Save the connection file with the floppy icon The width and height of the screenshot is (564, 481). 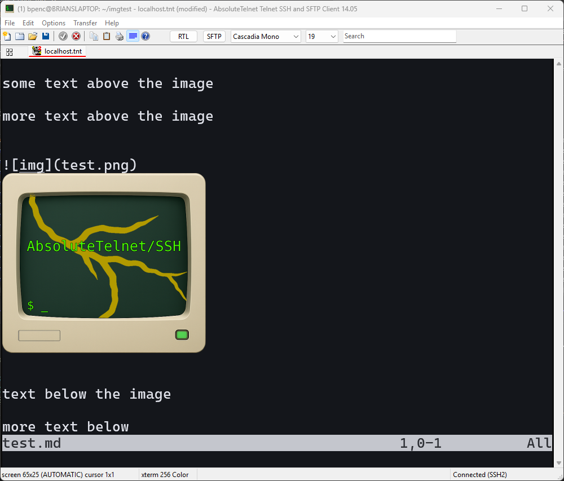coord(46,36)
